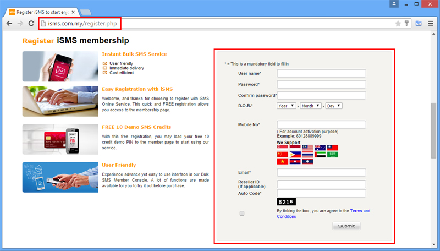The width and height of the screenshot is (440, 251).
Task: Click the China flag
Action: (282, 155)
